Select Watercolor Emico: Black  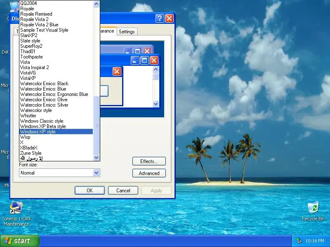click(56, 84)
